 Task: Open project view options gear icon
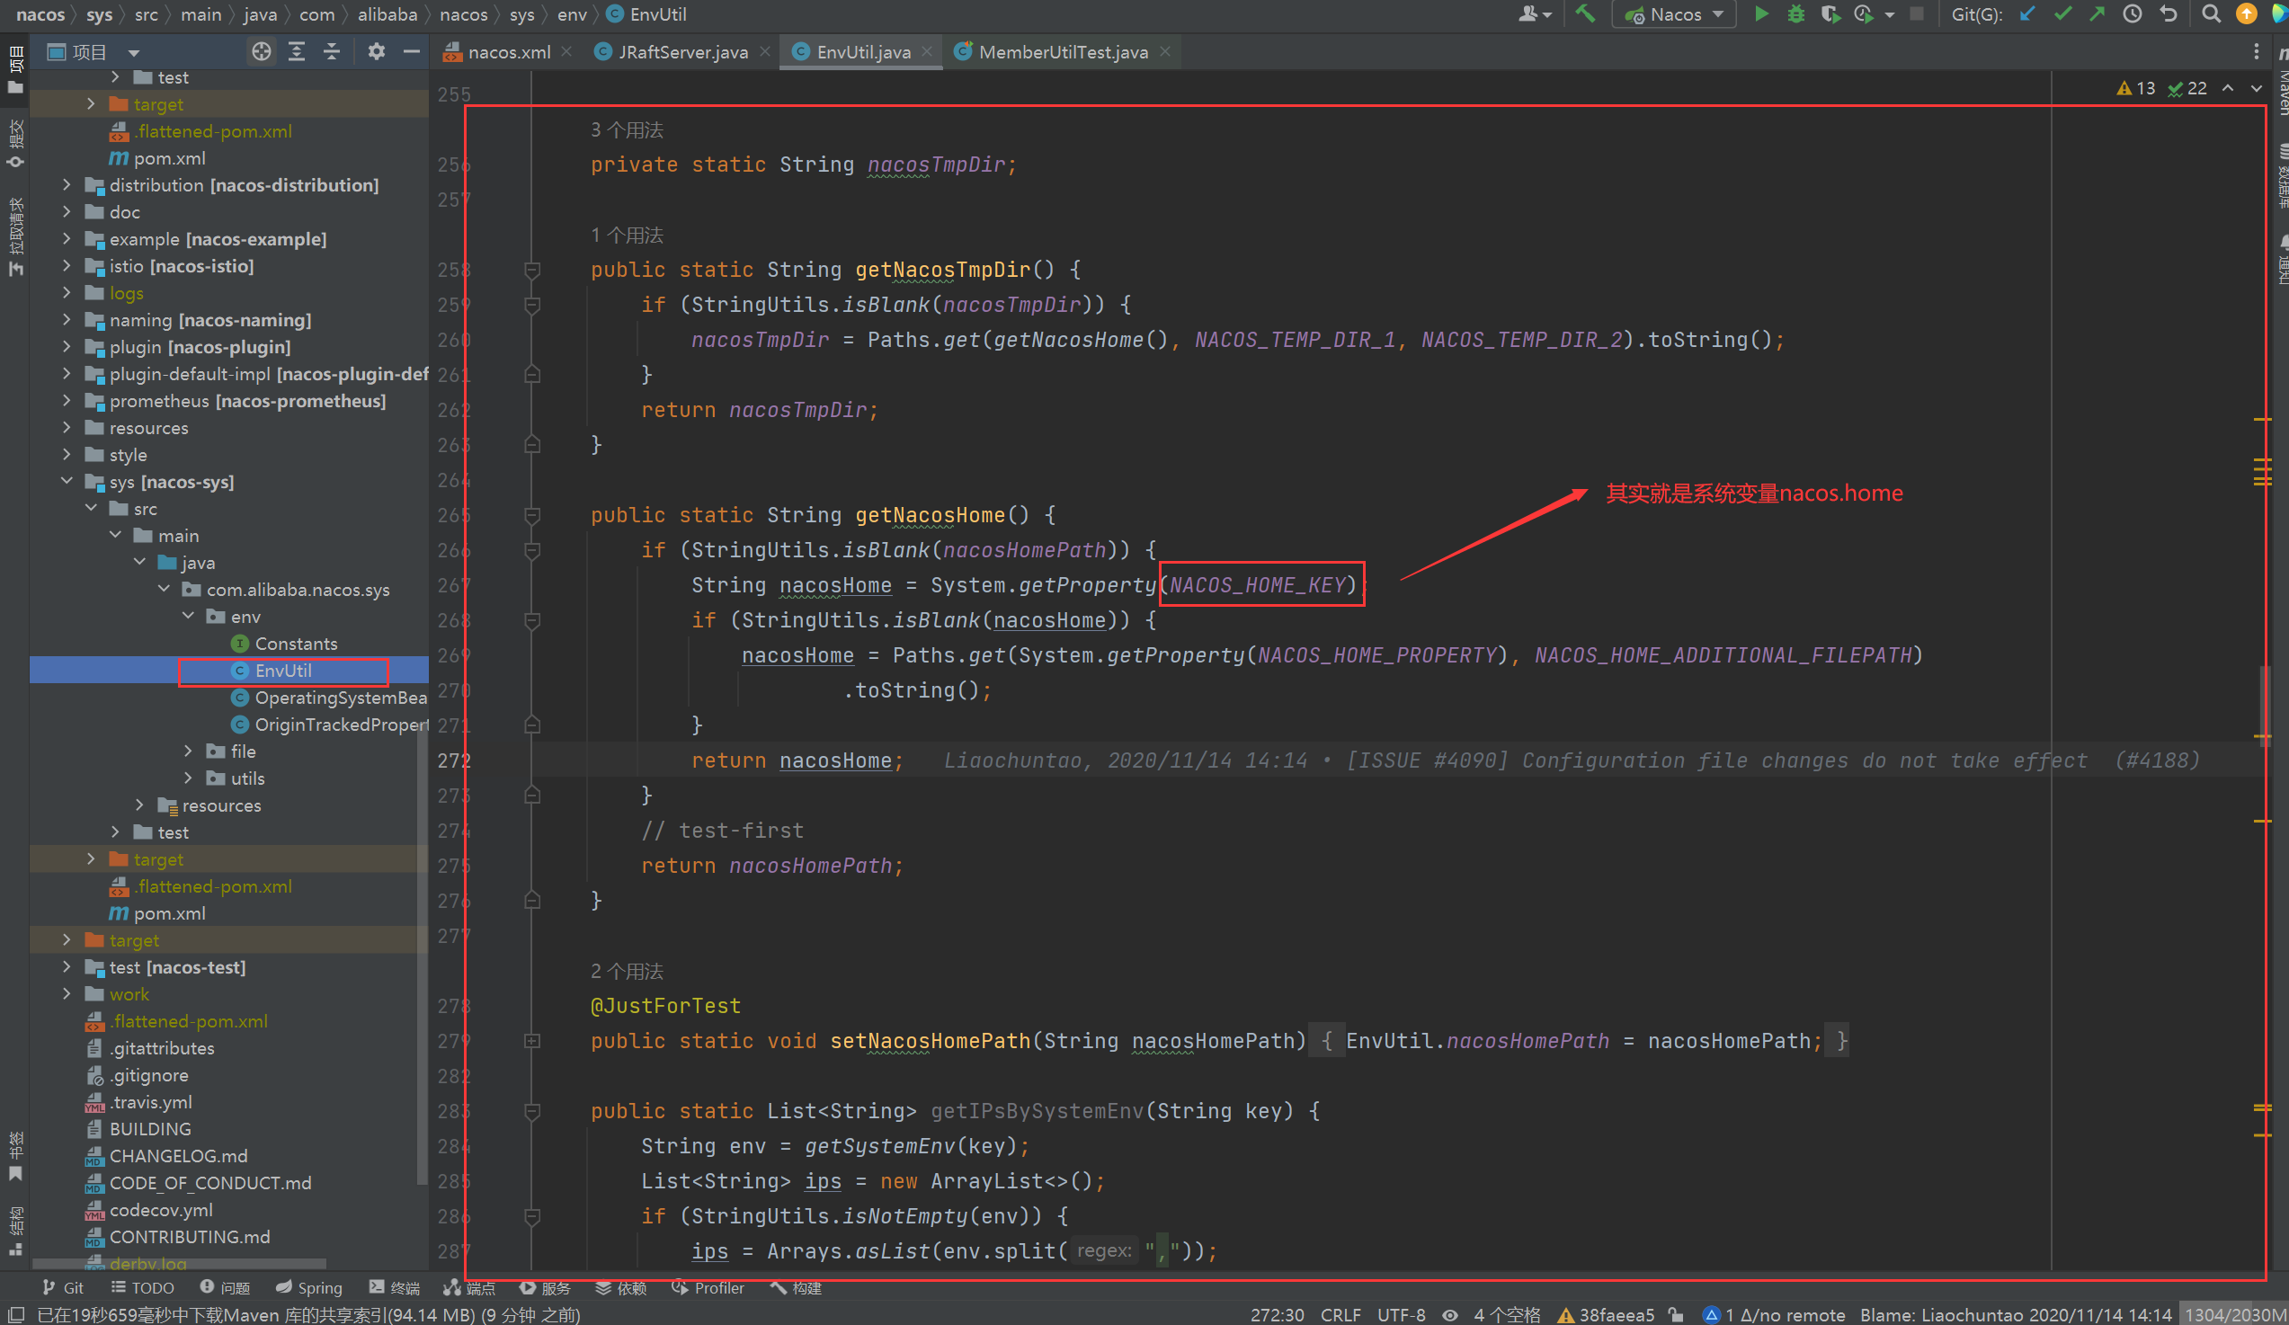coord(376,52)
